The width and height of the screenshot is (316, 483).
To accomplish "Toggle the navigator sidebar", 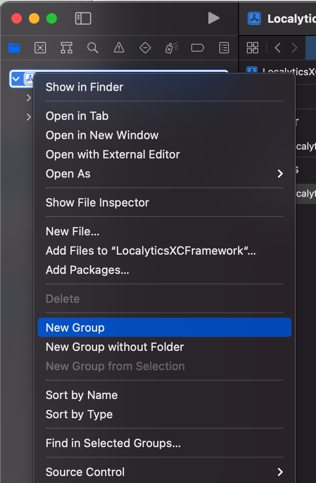I will [83, 18].
